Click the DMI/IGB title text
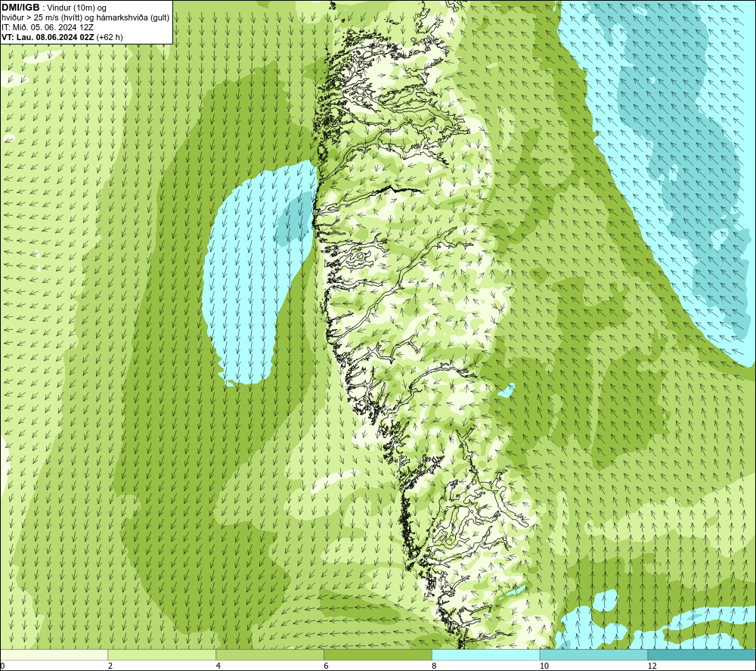 pyautogui.click(x=20, y=8)
